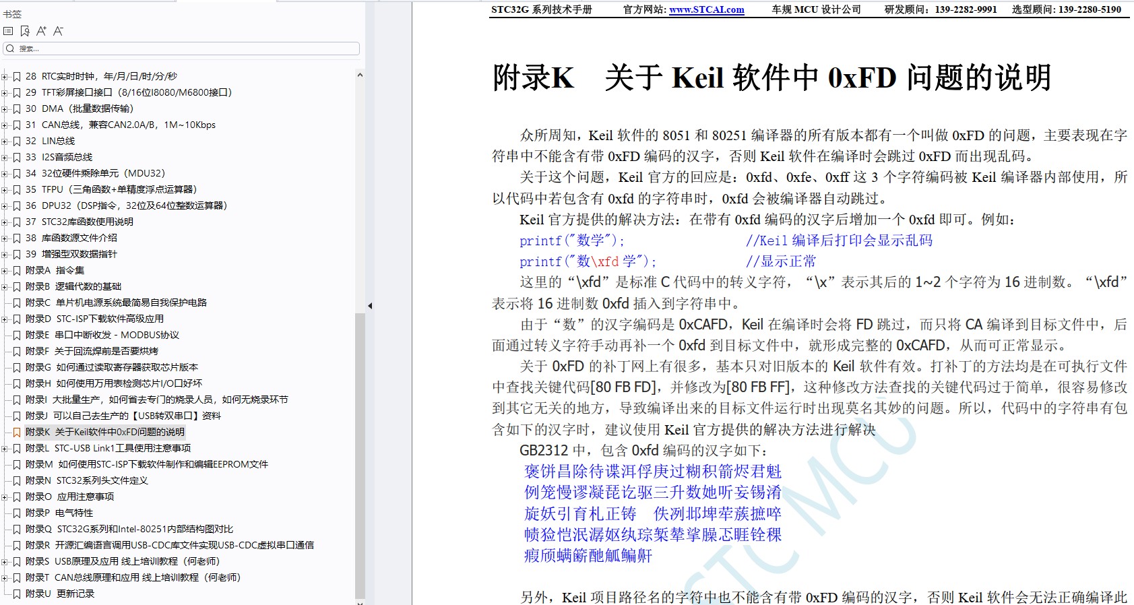Expand the 附录L STC-USB Link1 node
Screen dimensions: 1134x605
(x=5, y=448)
